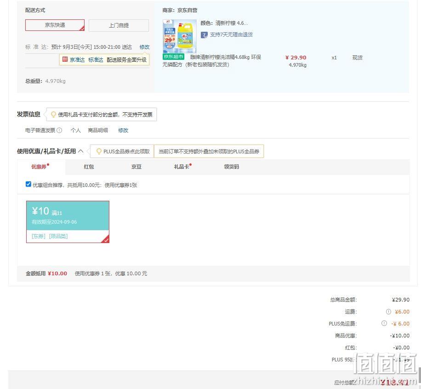Click 修改 link in invoice information
The height and width of the screenshot is (389, 421).
point(123,130)
